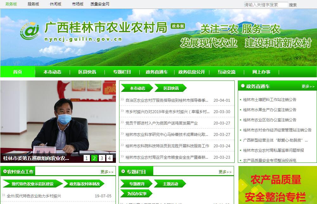Click 农村重点工作 panel header icon
The image size is (317, 204).
pyautogui.click(x=5, y=171)
